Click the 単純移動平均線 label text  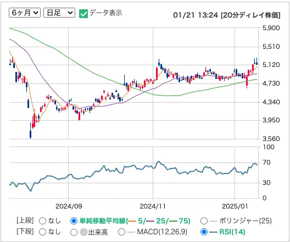(103, 221)
